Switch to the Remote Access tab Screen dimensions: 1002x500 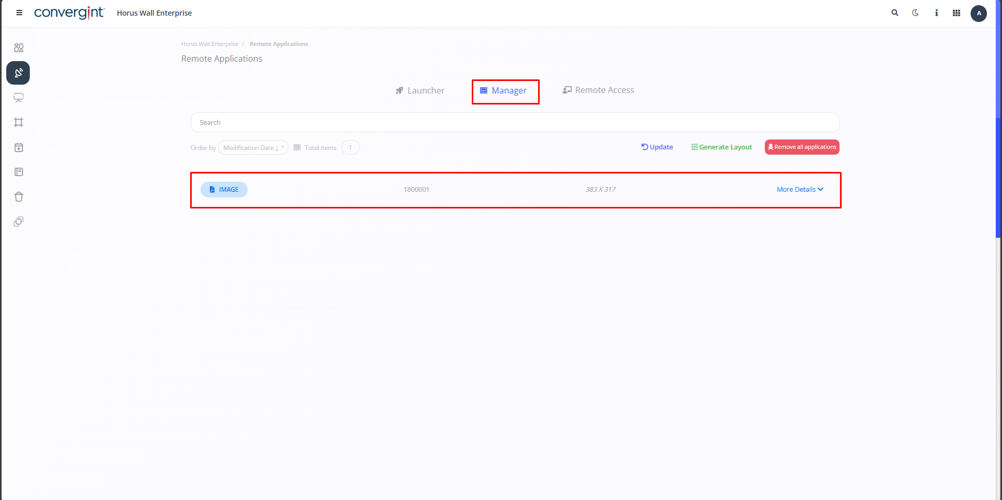click(598, 90)
